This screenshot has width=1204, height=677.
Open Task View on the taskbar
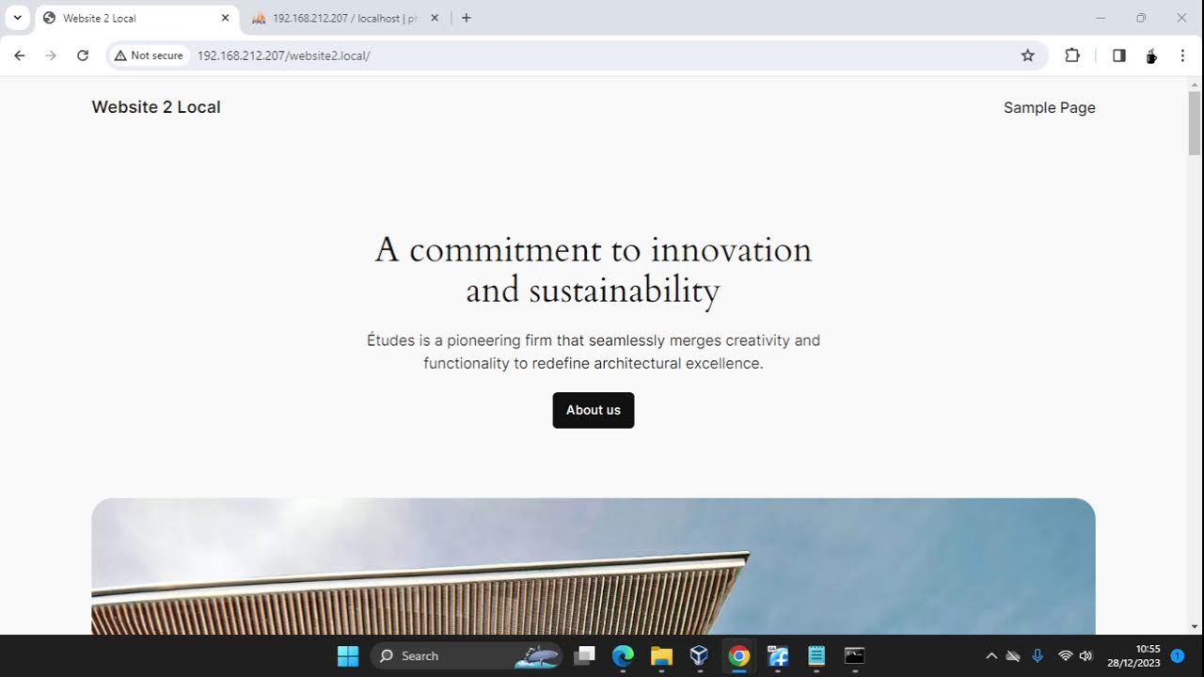point(585,655)
